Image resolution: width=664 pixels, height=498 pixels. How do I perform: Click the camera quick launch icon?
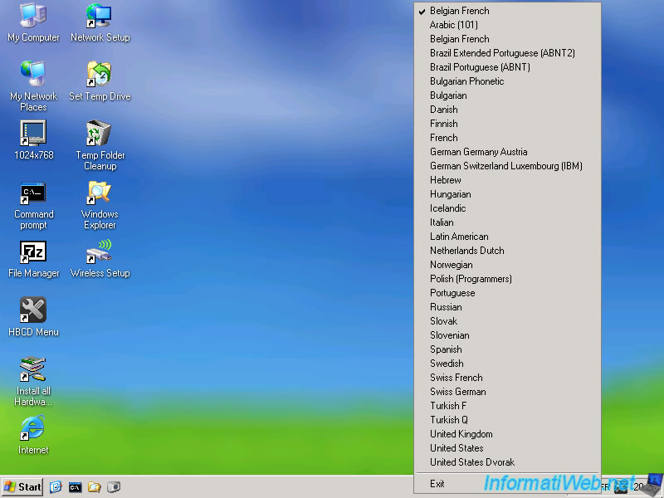tap(114, 487)
